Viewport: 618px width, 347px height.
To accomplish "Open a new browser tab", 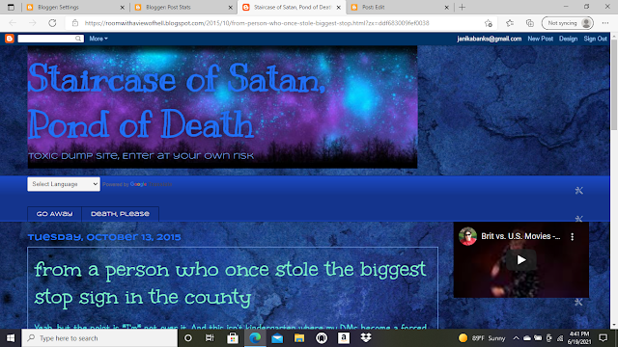I will (x=462, y=7).
